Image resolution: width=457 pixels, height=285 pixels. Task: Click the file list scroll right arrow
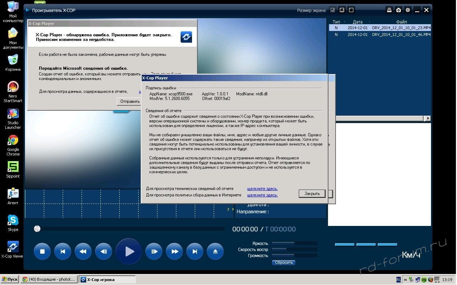coord(428,118)
